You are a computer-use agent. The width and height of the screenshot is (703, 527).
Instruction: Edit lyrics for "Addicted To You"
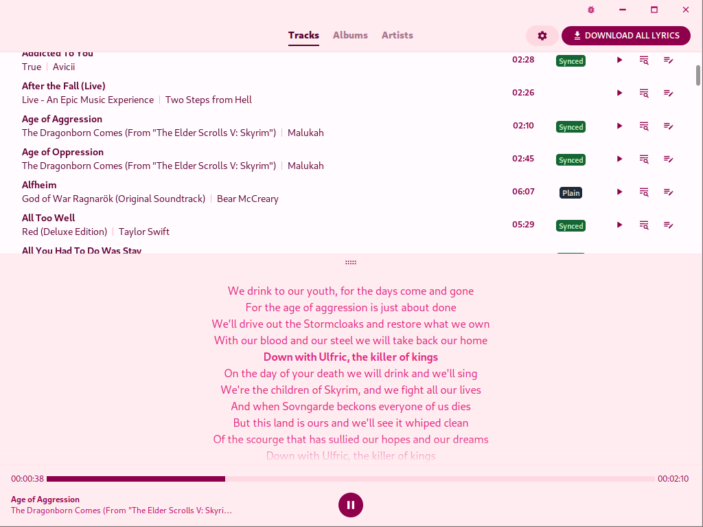pyautogui.click(x=669, y=60)
